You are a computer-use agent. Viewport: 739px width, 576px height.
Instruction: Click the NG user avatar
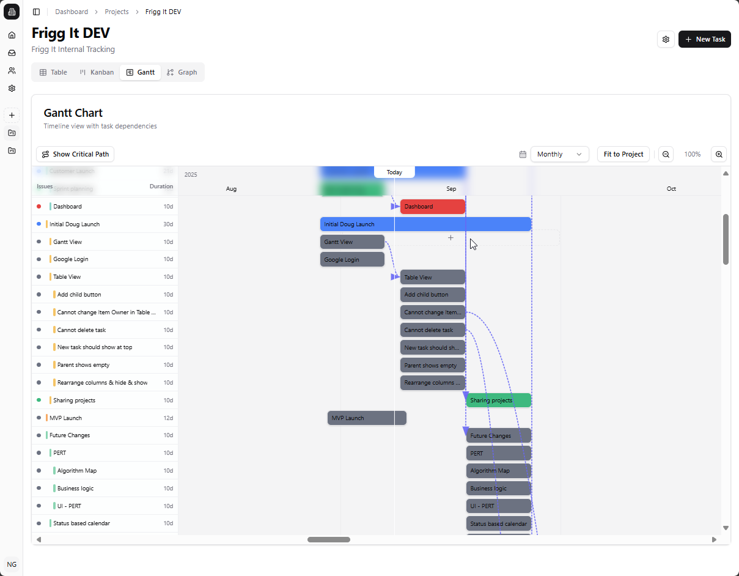[x=12, y=564]
